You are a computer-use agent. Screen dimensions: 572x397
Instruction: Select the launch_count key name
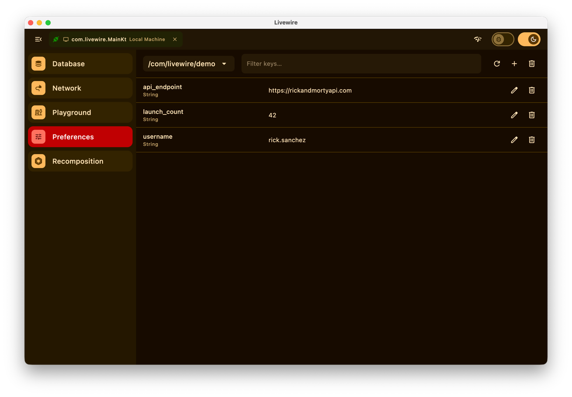tap(163, 112)
